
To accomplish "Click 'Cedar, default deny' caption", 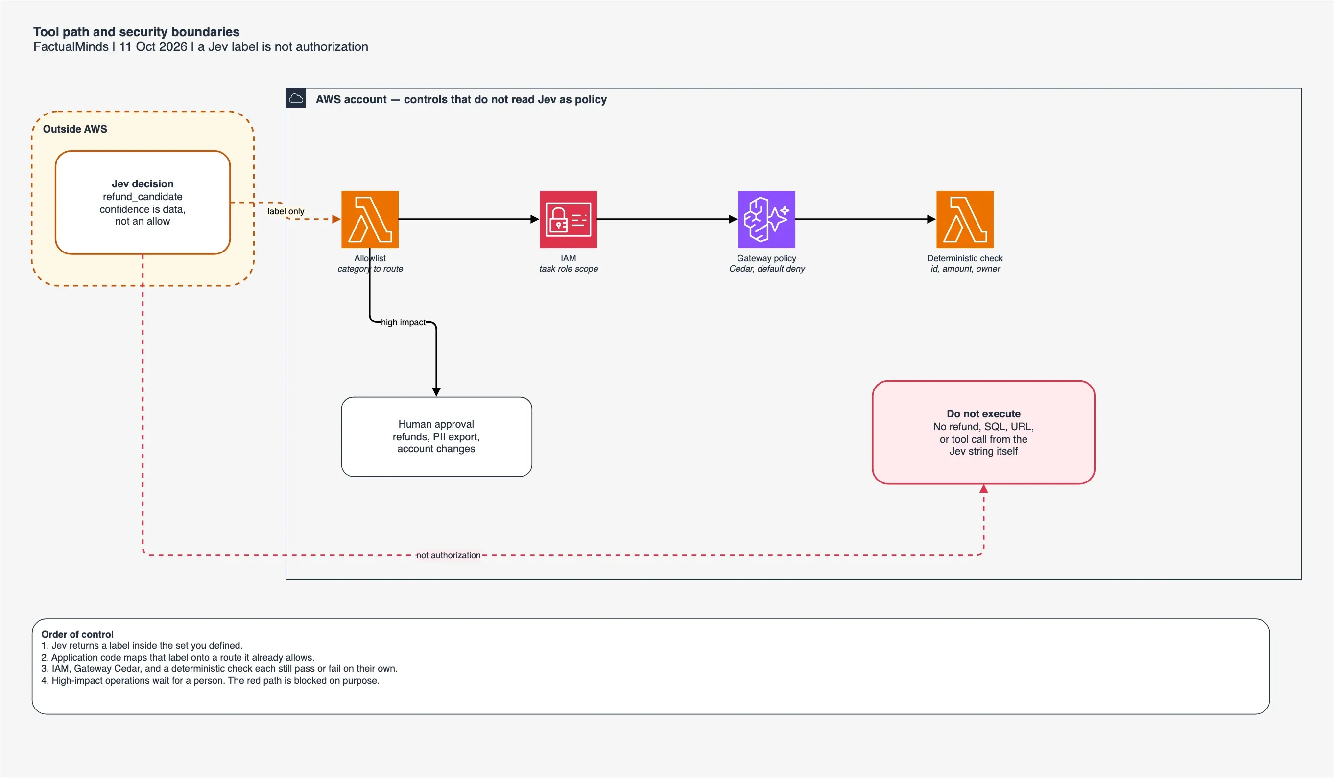I will [x=766, y=268].
